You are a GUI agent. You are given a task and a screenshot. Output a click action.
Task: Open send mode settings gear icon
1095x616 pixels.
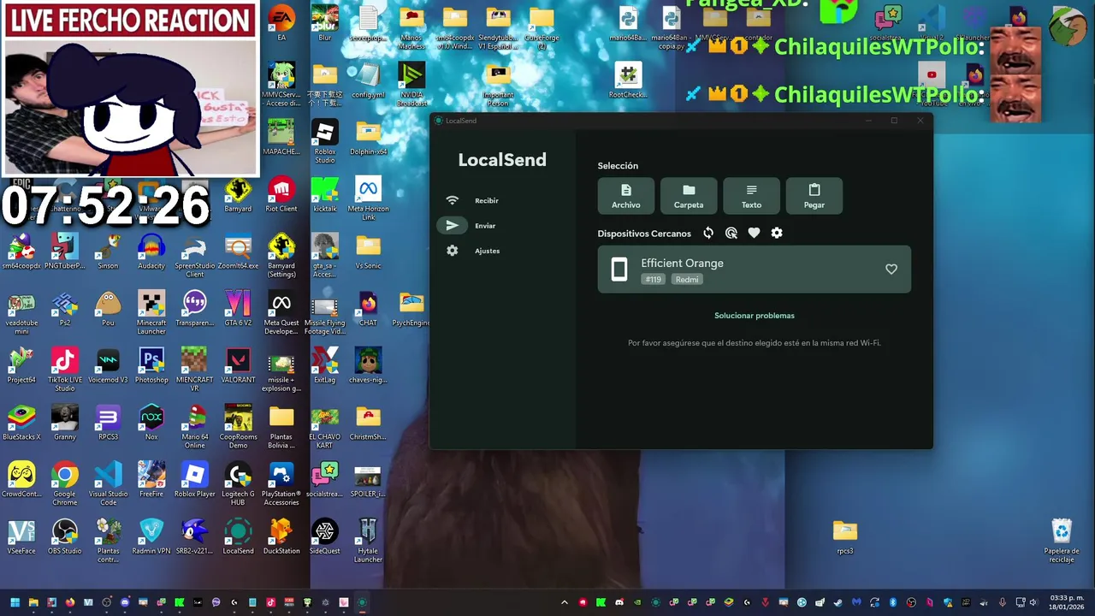coord(777,233)
